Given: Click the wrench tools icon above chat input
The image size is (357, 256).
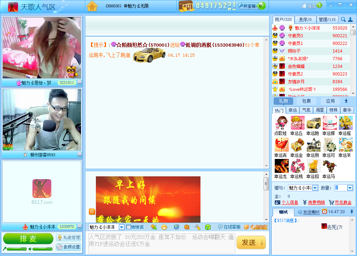Looking at the screenshot, I should coord(197,227).
